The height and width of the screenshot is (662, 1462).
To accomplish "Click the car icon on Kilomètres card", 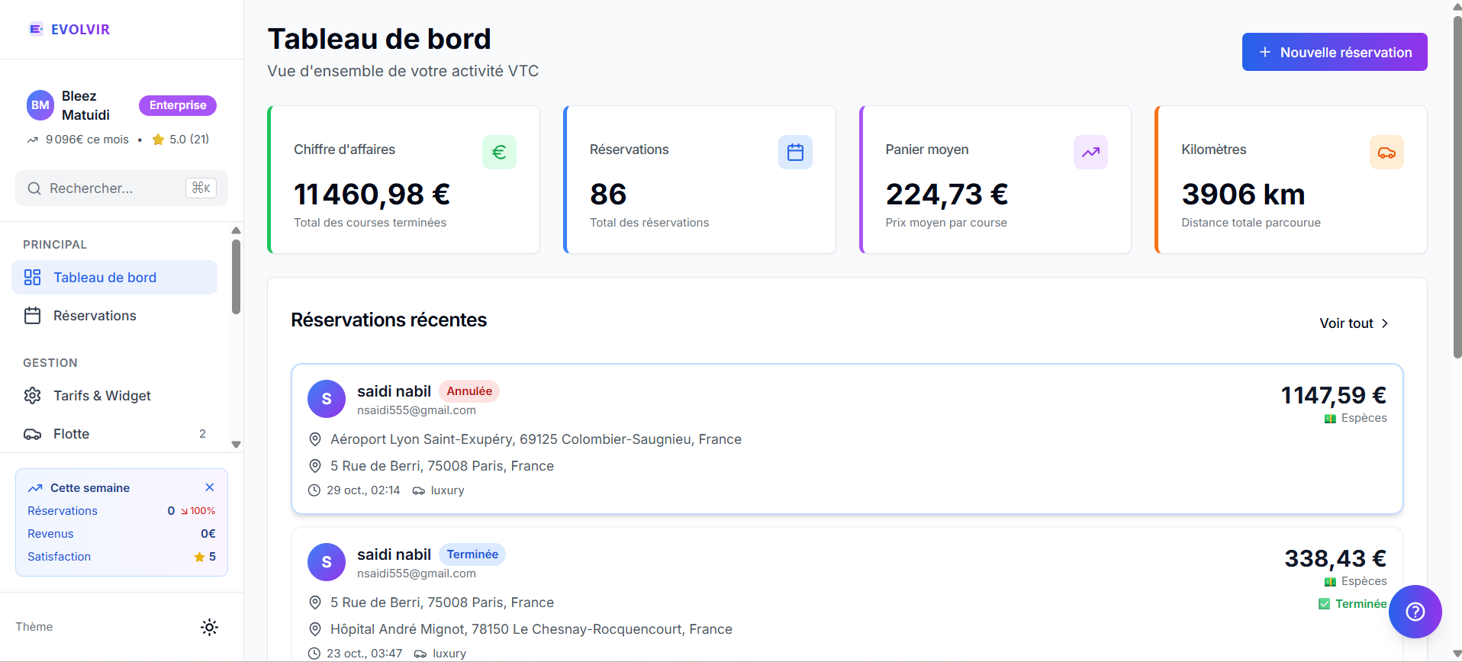I will pos(1386,153).
